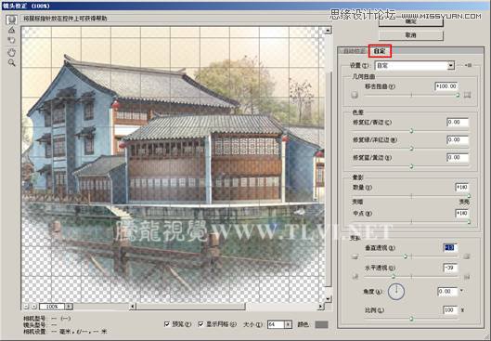Click the 中点 midpoint value field
The image size is (491, 341).
click(462, 214)
